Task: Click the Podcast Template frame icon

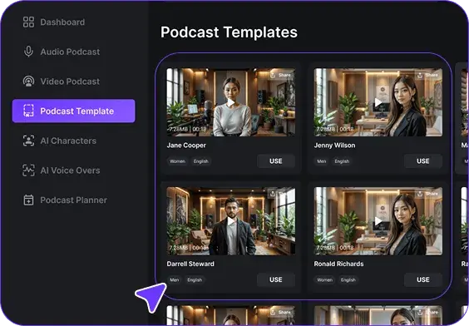Action: pyautogui.click(x=28, y=111)
